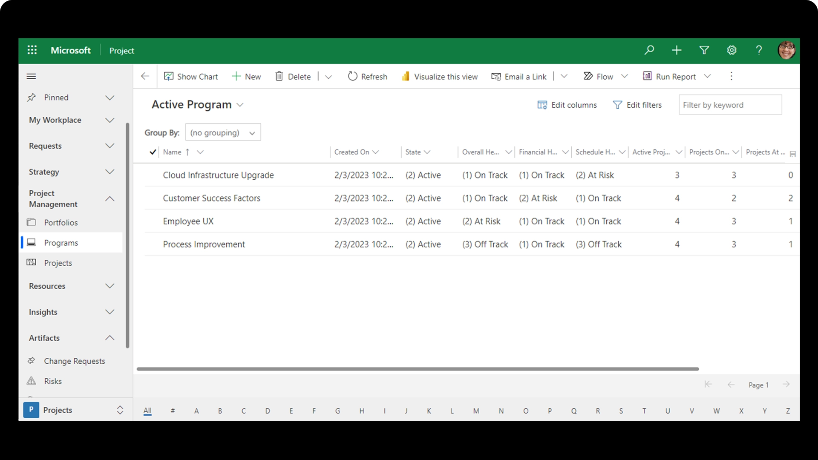This screenshot has height=460, width=818.
Task: Open the advanced filter funnel icon
Action: tap(704, 50)
